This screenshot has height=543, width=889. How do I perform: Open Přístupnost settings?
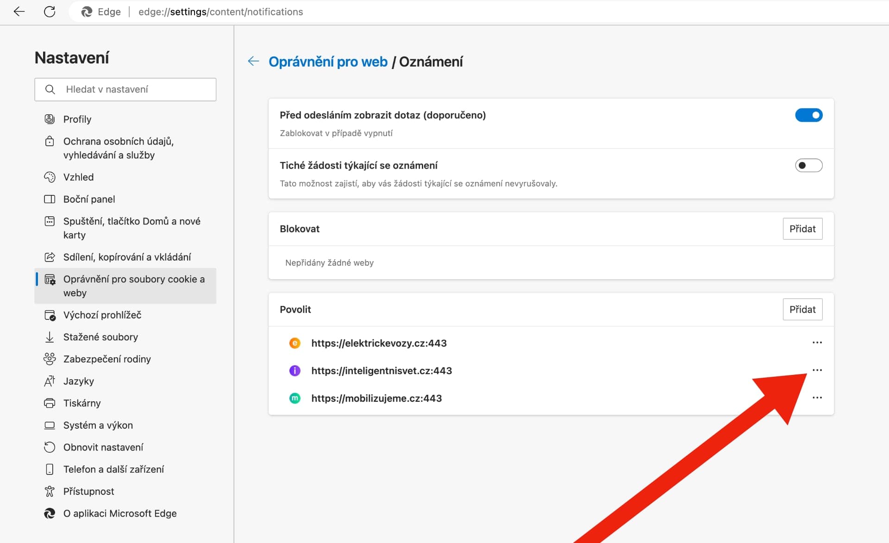click(88, 491)
